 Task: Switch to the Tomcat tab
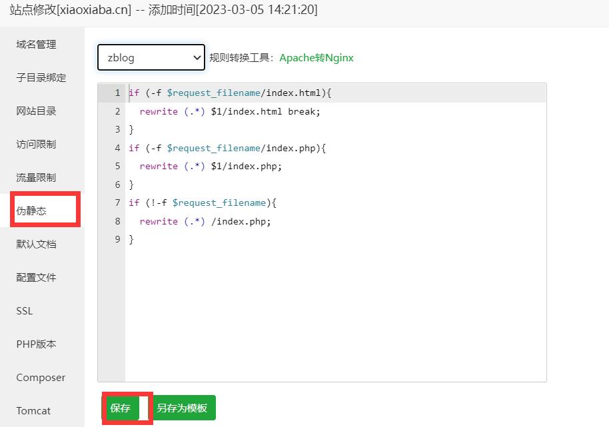[x=33, y=411]
